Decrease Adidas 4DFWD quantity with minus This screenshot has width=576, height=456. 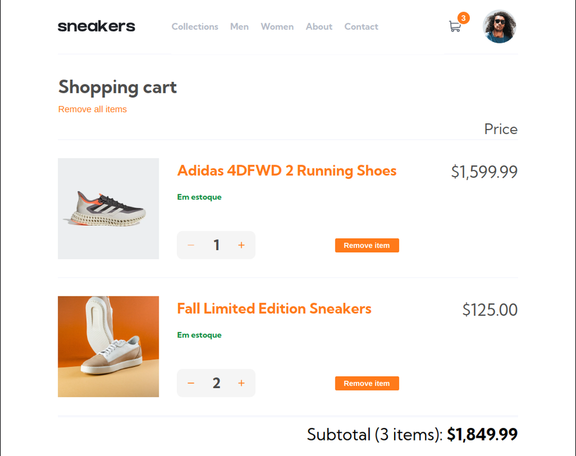click(x=191, y=245)
